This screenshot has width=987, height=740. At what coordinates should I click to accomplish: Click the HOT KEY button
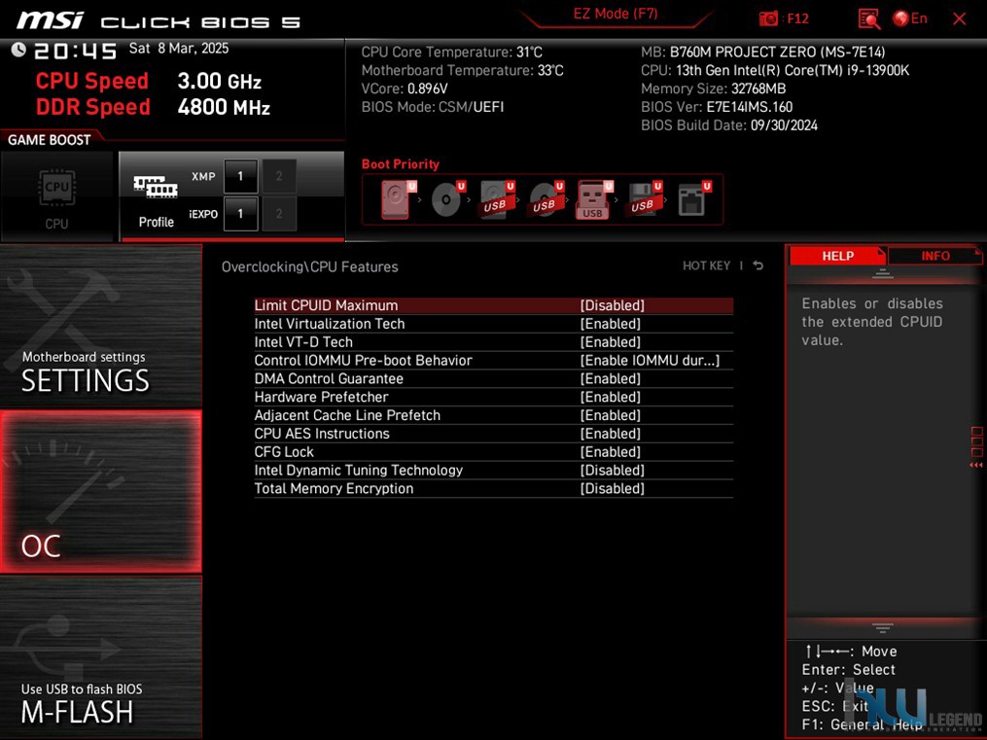point(706,265)
